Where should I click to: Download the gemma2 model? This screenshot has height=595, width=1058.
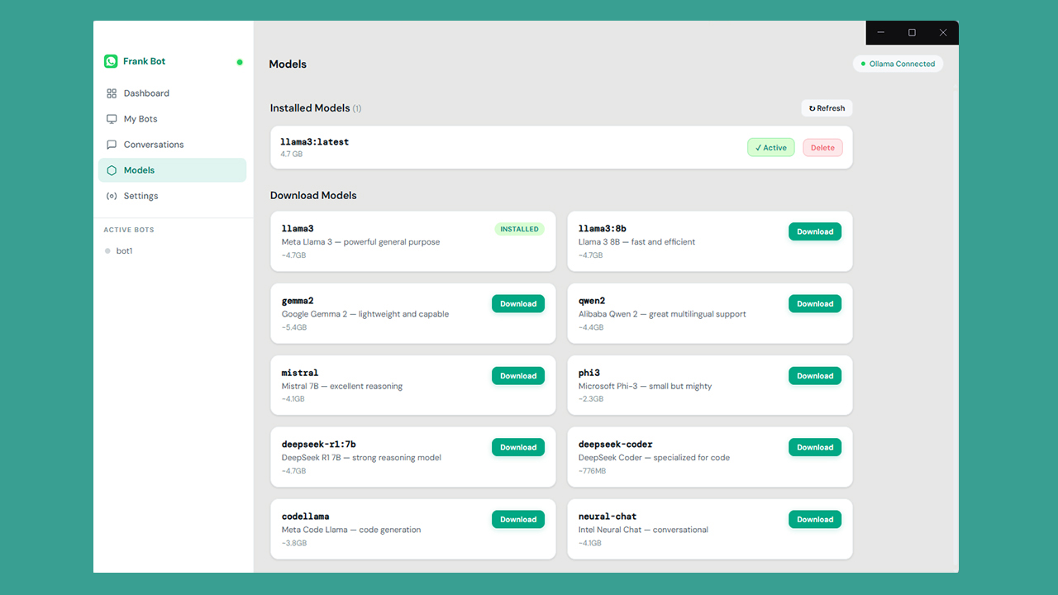(x=518, y=303)
